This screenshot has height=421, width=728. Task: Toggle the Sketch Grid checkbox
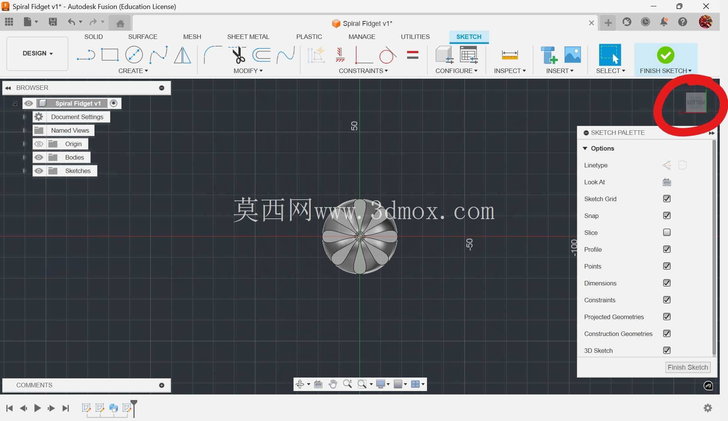(x=667, y=199)
